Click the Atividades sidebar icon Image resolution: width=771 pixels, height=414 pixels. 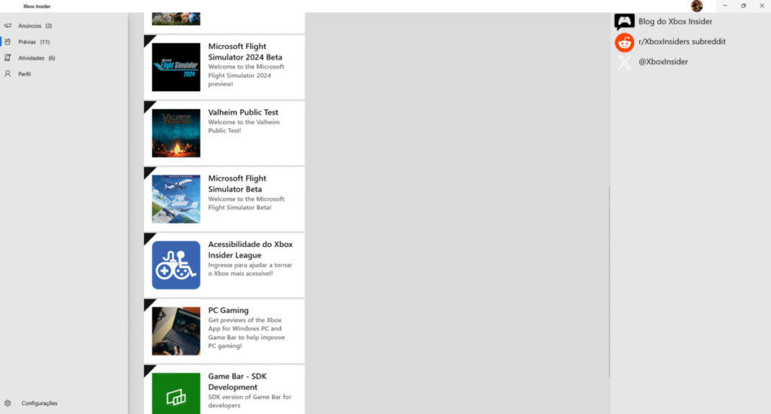8,58
